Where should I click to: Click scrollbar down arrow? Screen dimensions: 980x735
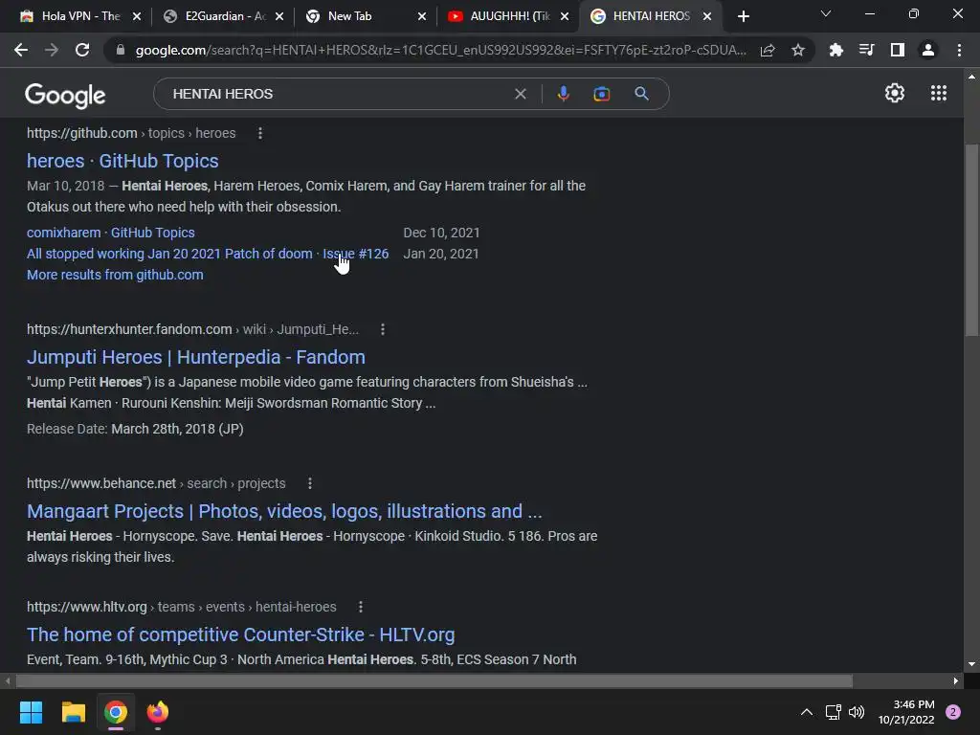(971, 664)
